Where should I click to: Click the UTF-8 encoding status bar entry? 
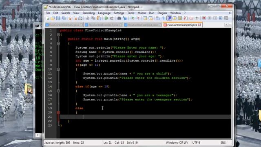point(196,143)
